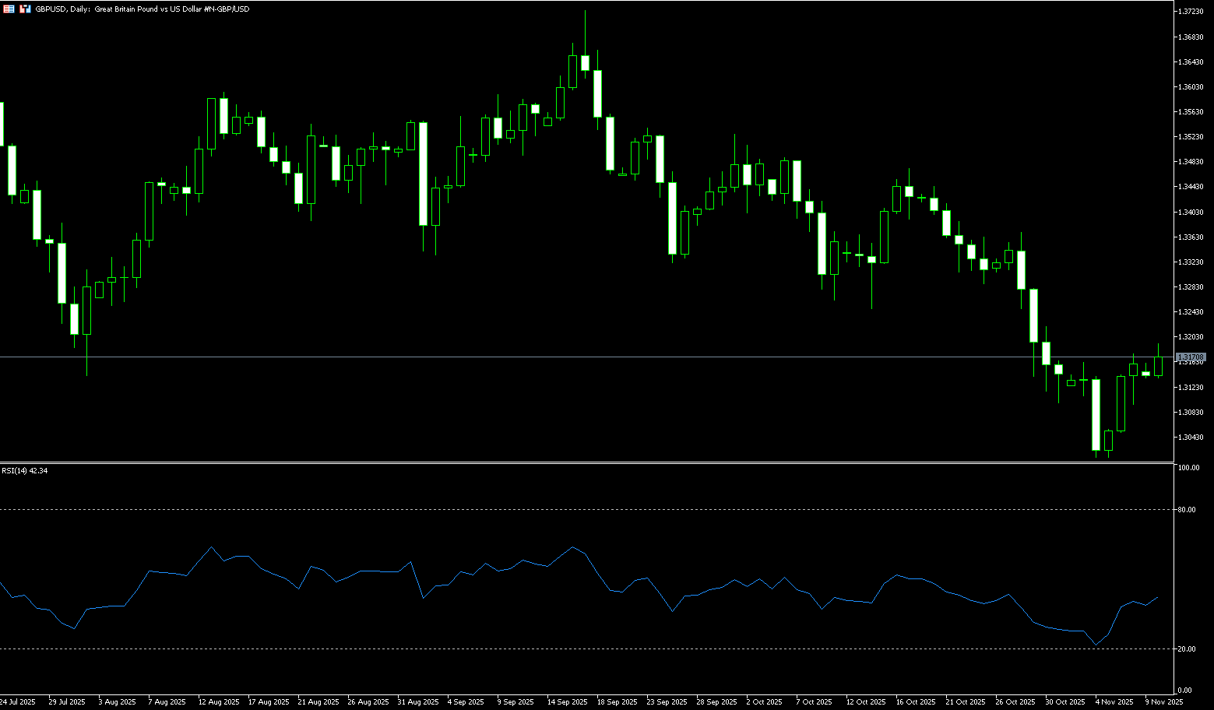Click the 1.30430 label on price scale
The width and height of the screenshot is (1214, 710).
[1191, 438]
